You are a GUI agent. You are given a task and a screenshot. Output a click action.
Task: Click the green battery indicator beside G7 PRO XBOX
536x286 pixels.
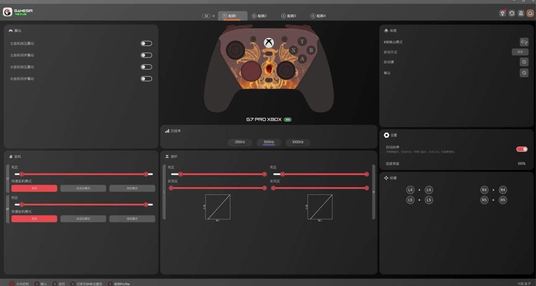pos(288,120)
